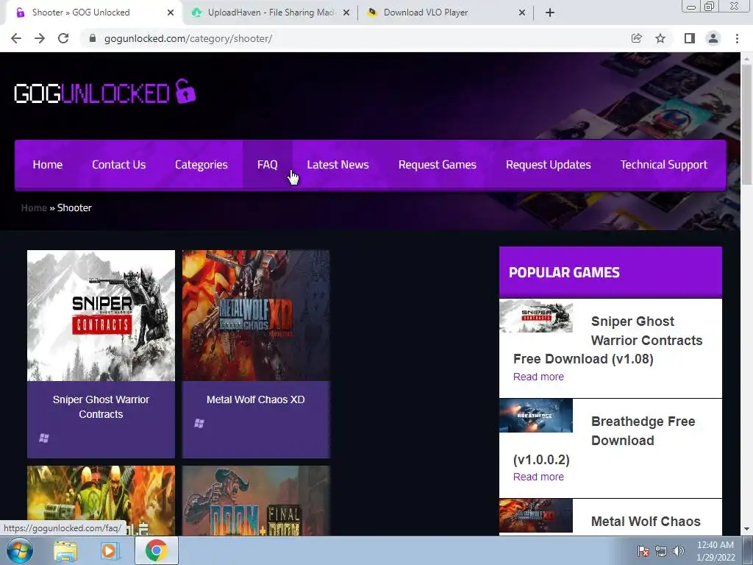The height and width of the screenshot is (565, 753).
Task: Click the Home breadcrumb link
Action: tap(34, 207)
